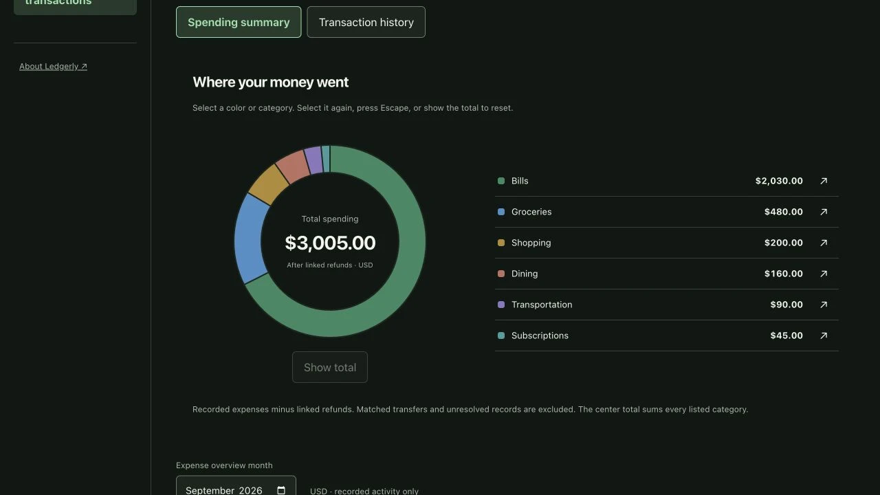Select the red Dining donut segment
The height and width of the screenshot is (495, 880).
[x=293, y=166]
